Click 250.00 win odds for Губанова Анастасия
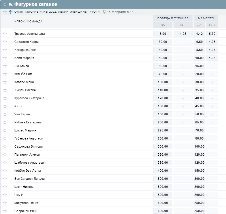The image size is (226, 214). point(163,138)
